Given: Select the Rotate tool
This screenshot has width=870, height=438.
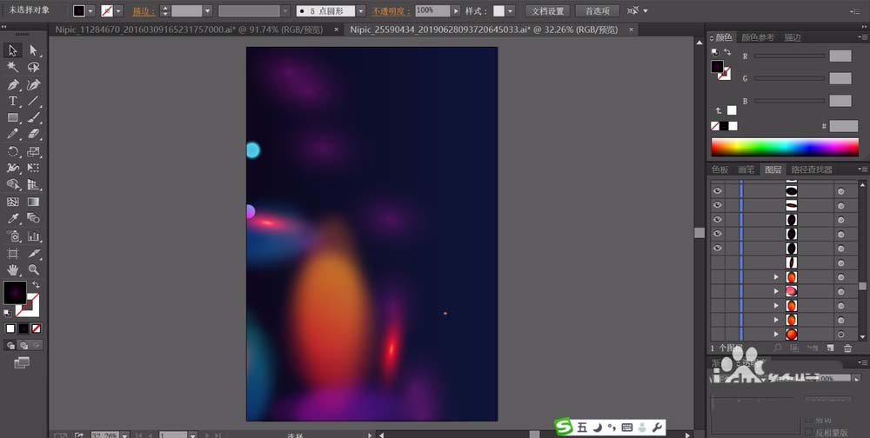Looking at the screenshot, I should click(13, 151).
